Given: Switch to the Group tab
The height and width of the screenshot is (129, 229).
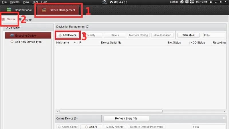Looking at the screenshot, I should (27, 19).
